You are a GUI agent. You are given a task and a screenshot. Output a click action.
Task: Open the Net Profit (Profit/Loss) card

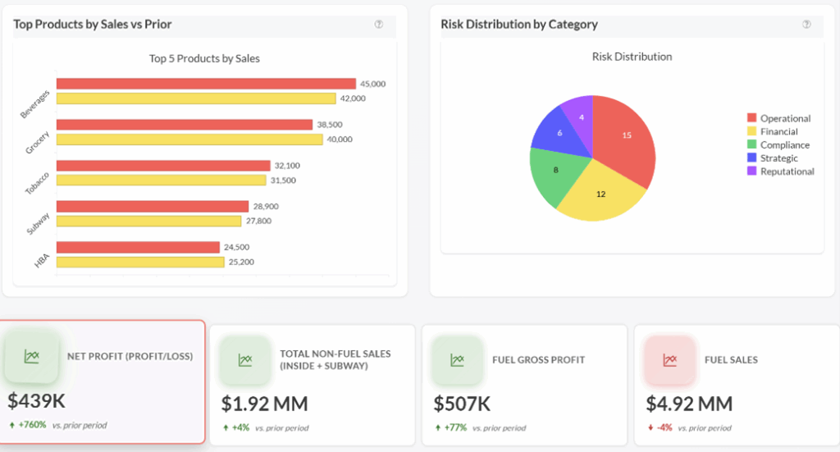(103, 381)
